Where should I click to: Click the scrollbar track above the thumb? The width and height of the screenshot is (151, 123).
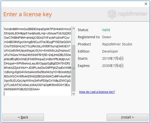point(73,38)
